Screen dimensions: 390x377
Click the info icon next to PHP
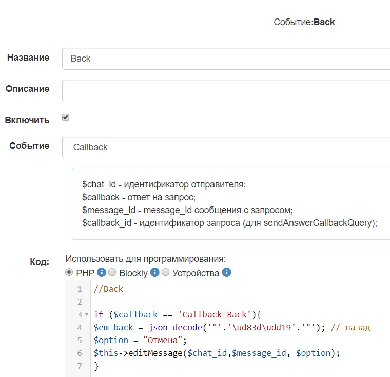pos(102,272)
